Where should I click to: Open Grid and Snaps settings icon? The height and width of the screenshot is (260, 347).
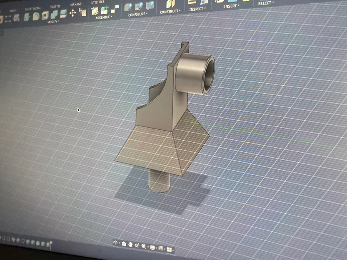point(161,248)
